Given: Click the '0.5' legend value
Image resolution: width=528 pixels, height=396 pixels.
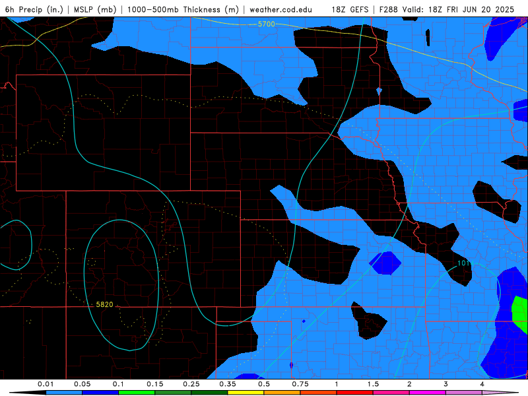Looking at the screenshot, I should tap(264, 384).
